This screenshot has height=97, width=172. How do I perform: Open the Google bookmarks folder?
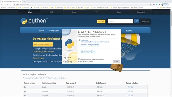(x=37, y=8)
